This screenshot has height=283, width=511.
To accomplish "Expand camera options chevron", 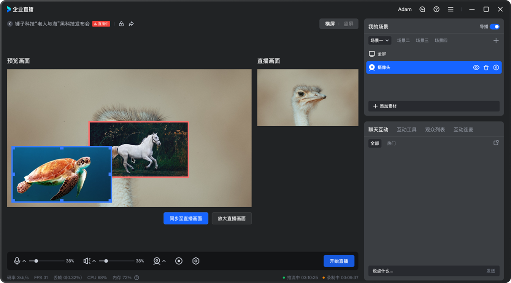I will [x=164, y=261].
